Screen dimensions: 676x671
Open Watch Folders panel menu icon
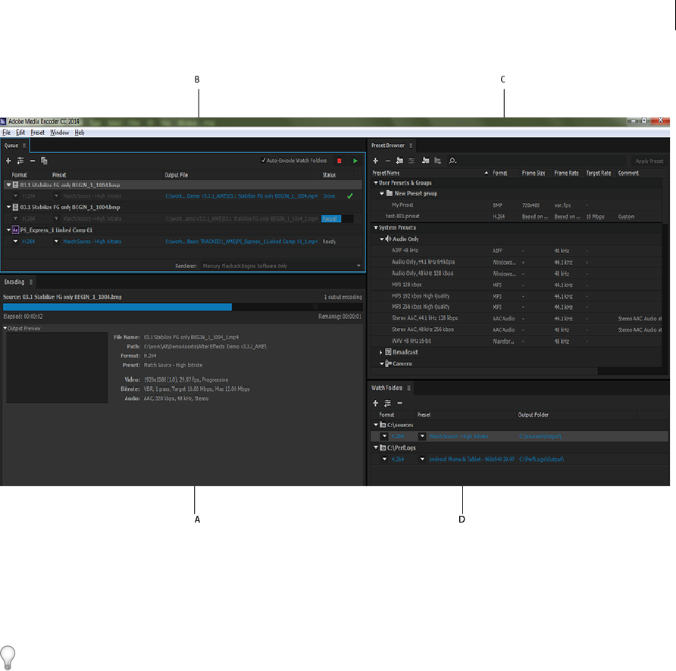coord(408,388)
